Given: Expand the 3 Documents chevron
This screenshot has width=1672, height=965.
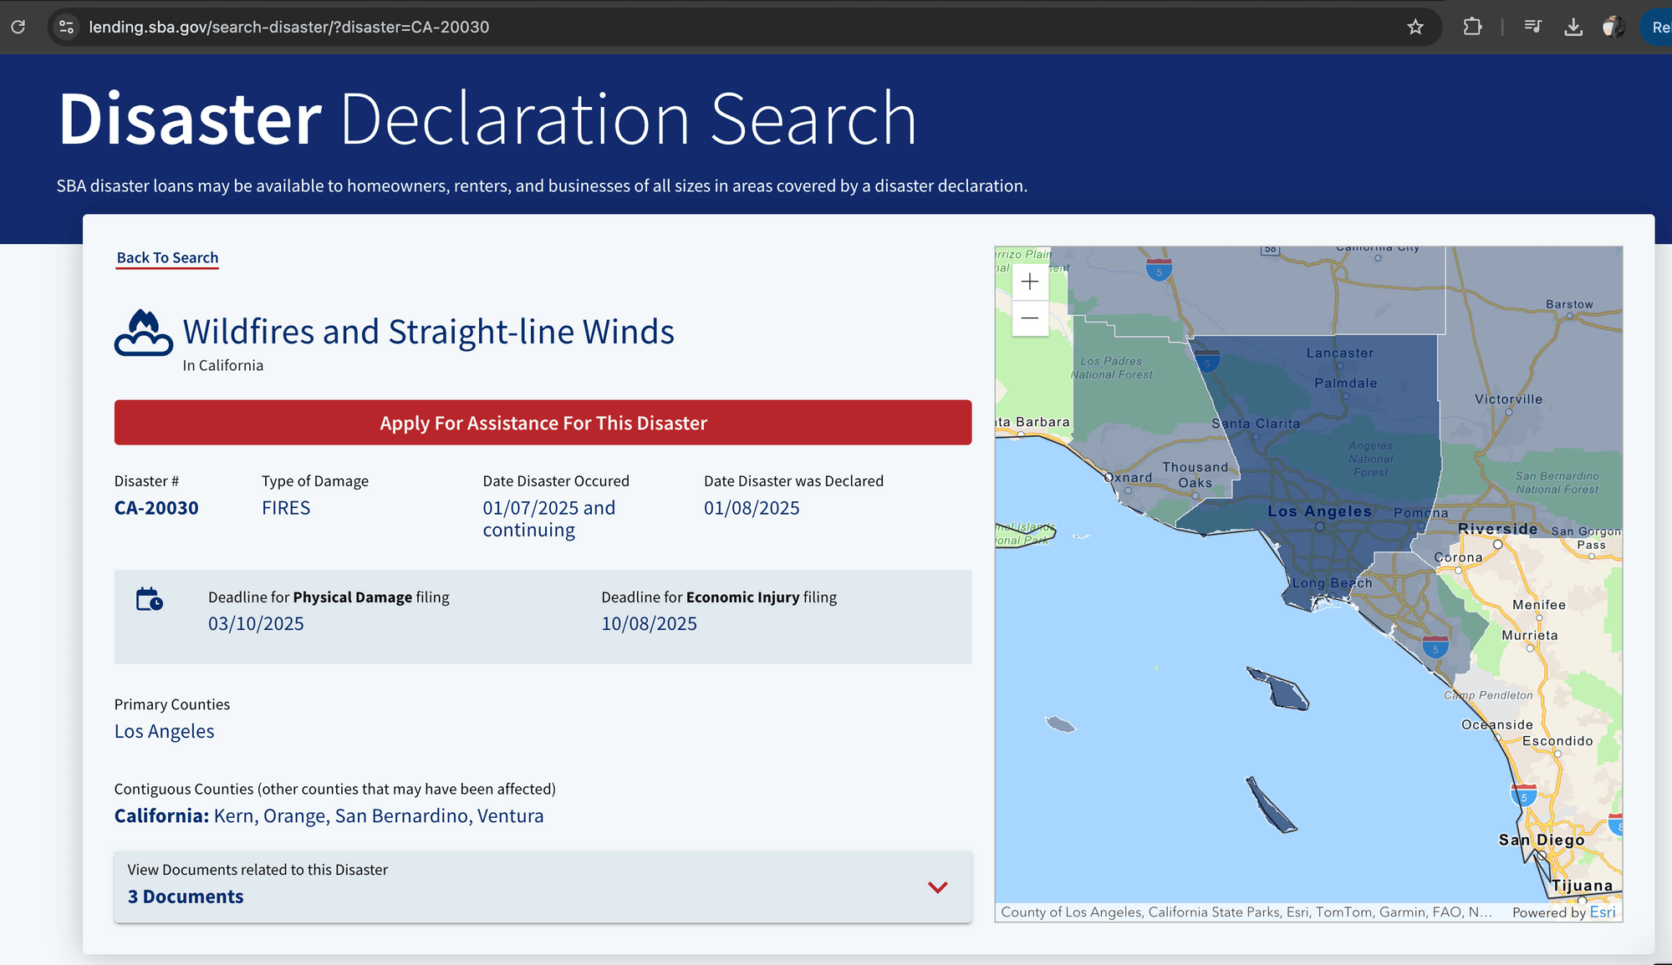Looking at the screenshot, I should point(938,886).
